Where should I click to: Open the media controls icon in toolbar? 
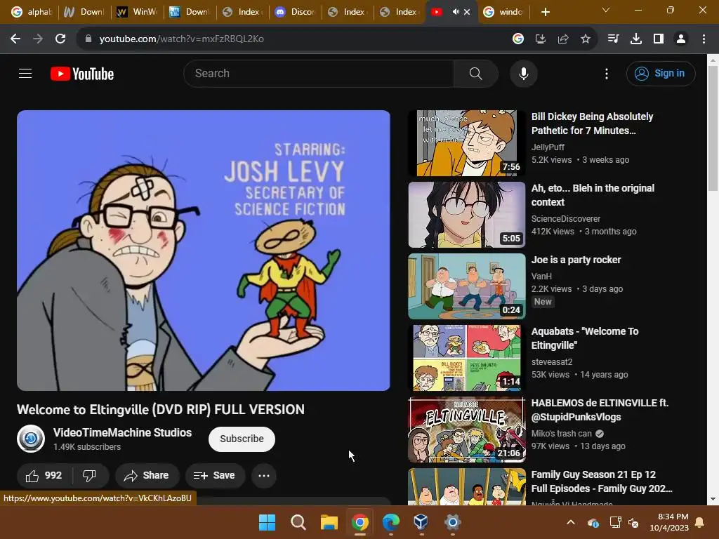tap(613, 39)
